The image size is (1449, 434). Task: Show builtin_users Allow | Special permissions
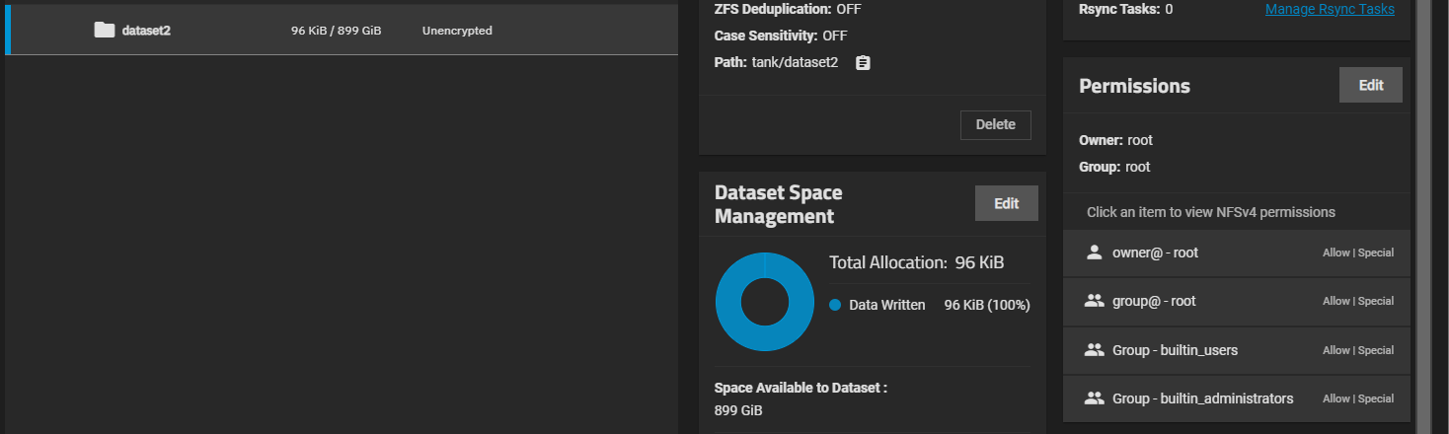(1357, 351)
